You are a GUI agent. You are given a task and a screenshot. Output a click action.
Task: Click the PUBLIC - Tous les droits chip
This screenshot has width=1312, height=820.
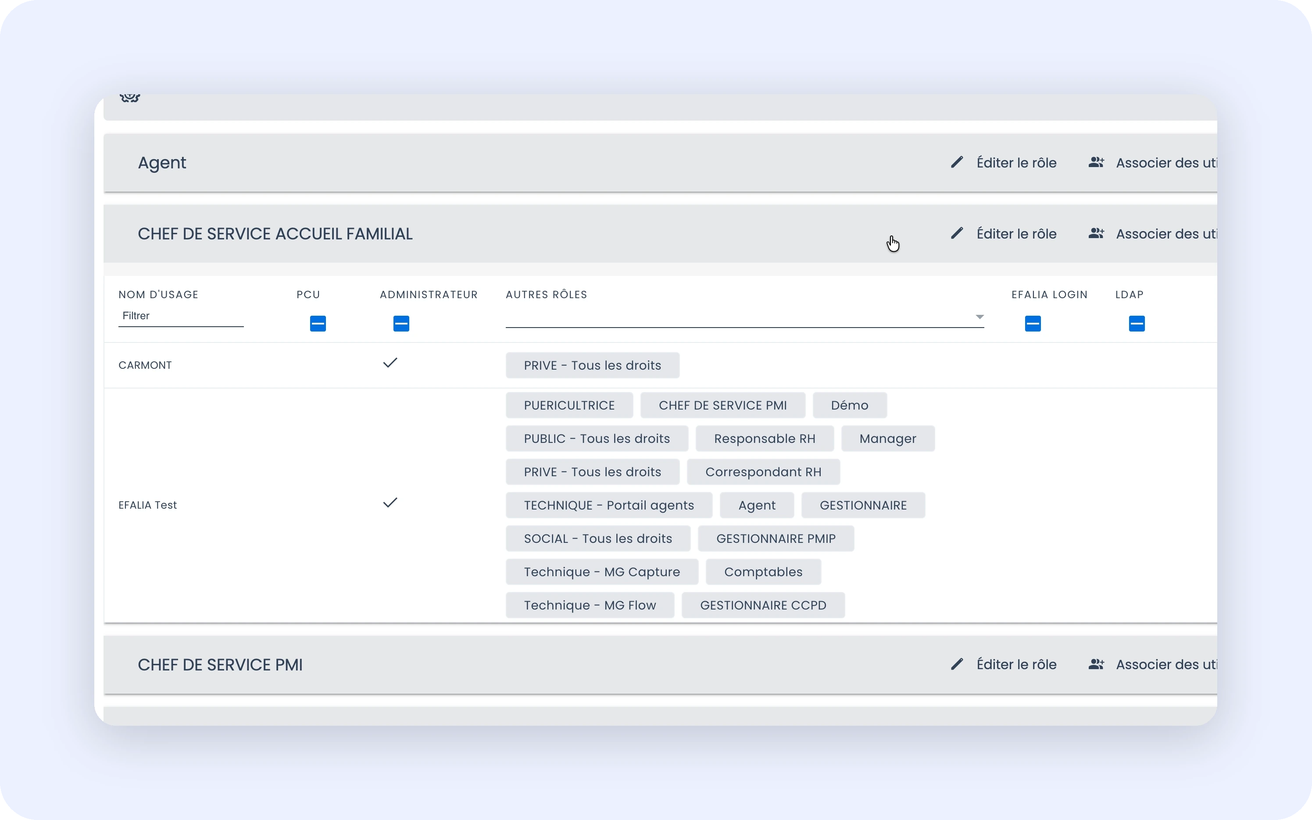pos(597,439)
